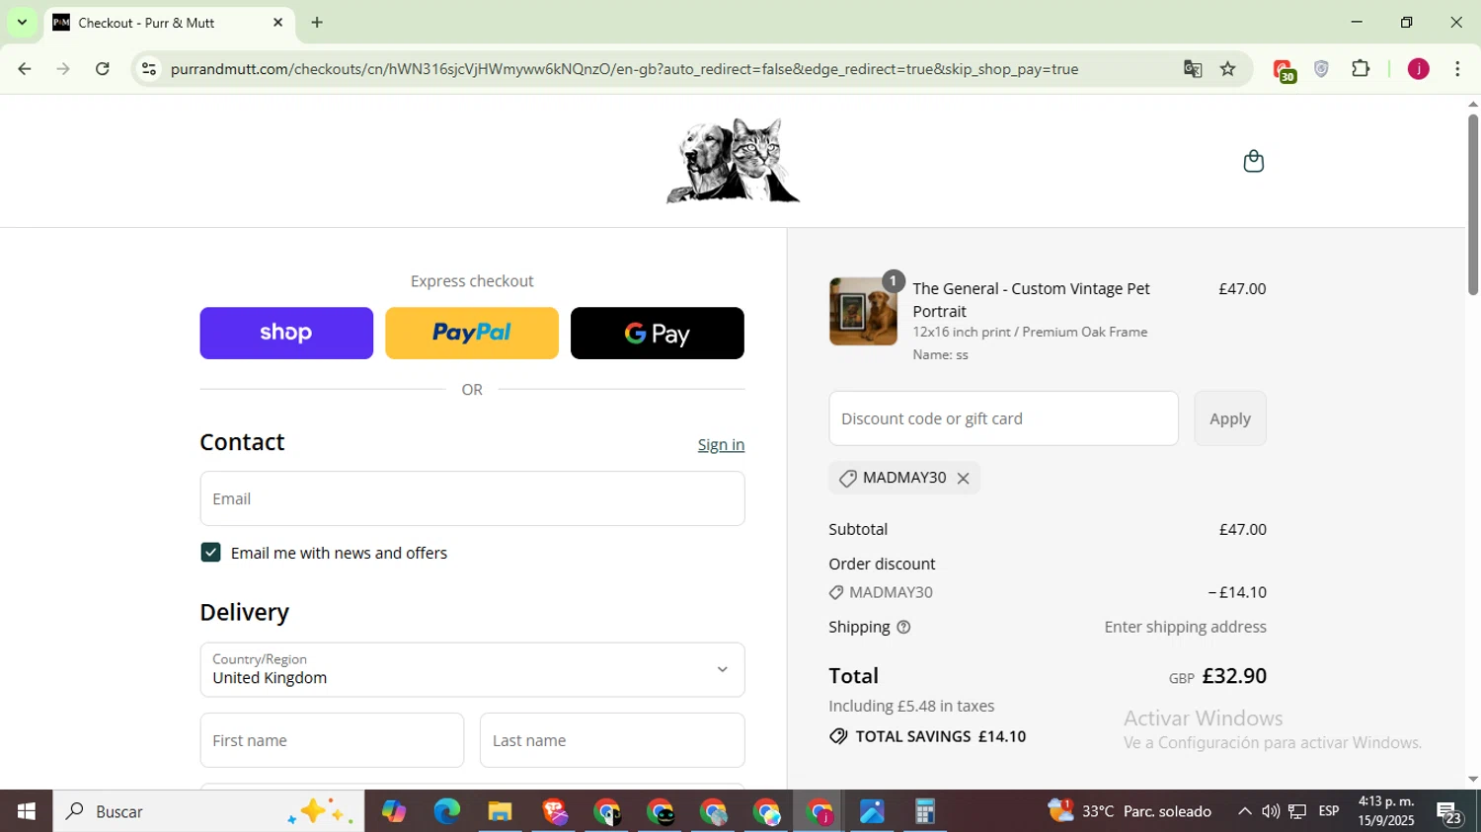Click the Discount code or gift card field

click(x=1003, y=418)
